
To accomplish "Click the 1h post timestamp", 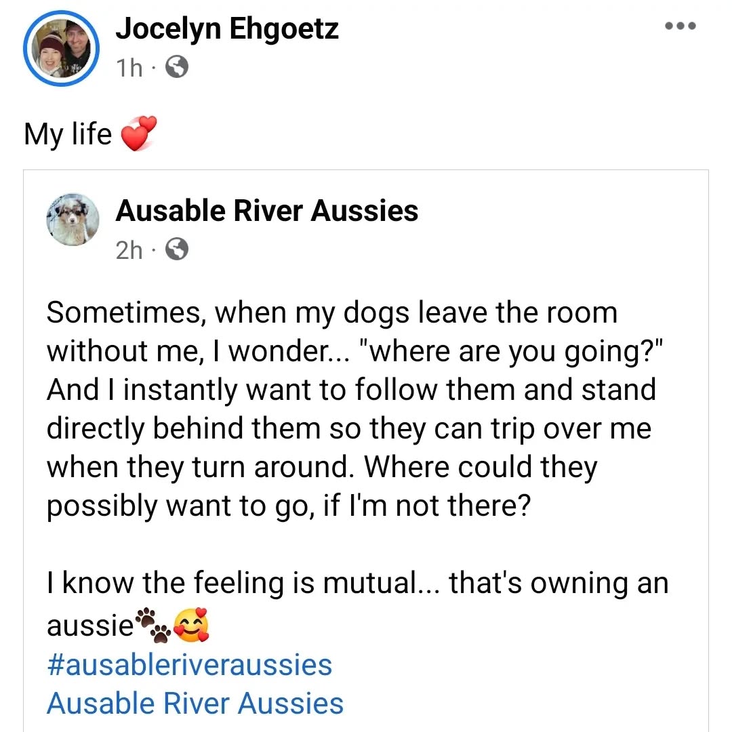I will (x=129, y=67).
